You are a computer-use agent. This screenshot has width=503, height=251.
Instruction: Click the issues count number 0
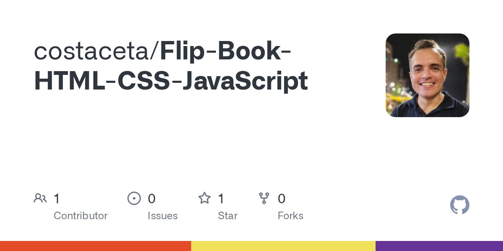pos(151,199)
